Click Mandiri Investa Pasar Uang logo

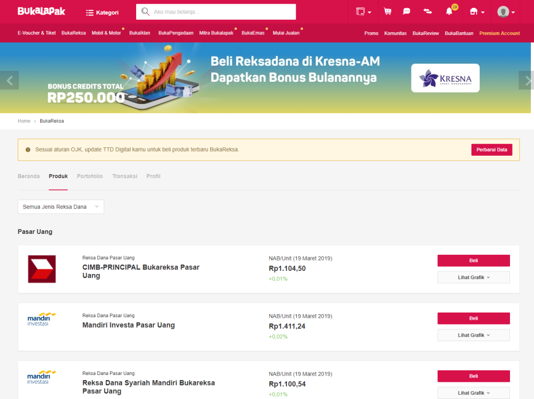click(x=42, y=319)
